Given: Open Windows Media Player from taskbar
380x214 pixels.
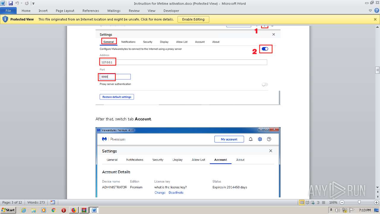Looking at the screenshot, I should [x=44, y=210].
